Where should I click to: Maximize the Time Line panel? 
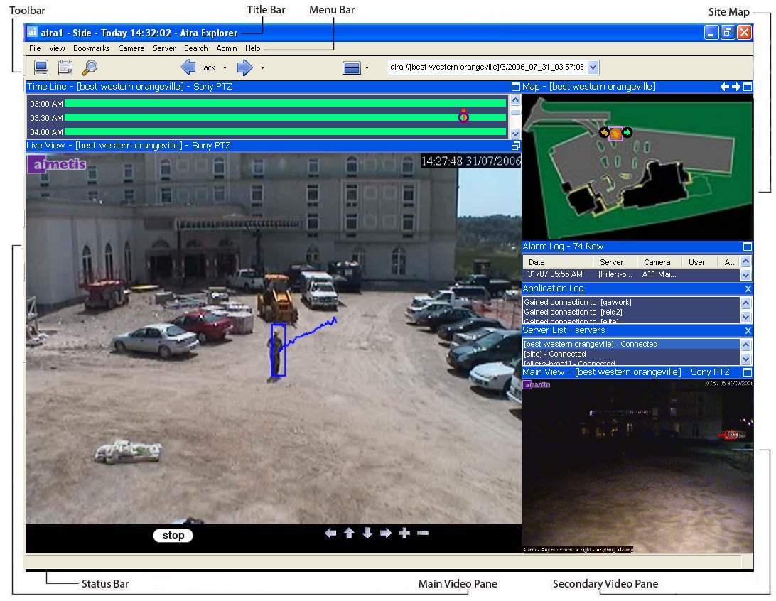tap(516, 87)
